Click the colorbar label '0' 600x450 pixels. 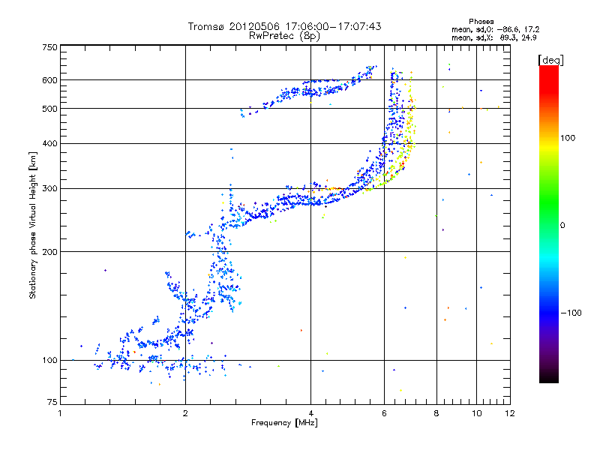click(562, 226)
